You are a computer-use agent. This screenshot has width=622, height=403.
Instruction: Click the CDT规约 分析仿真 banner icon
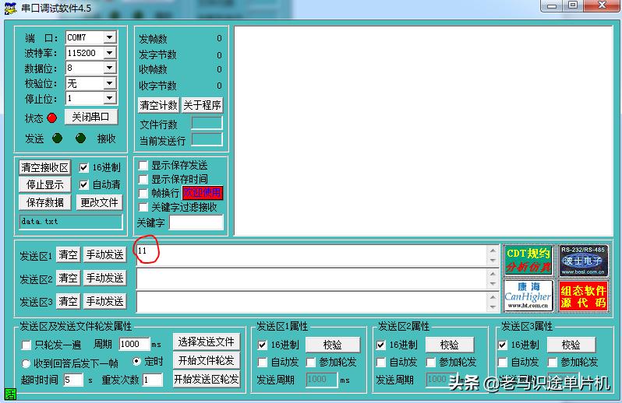coord(528,261)
